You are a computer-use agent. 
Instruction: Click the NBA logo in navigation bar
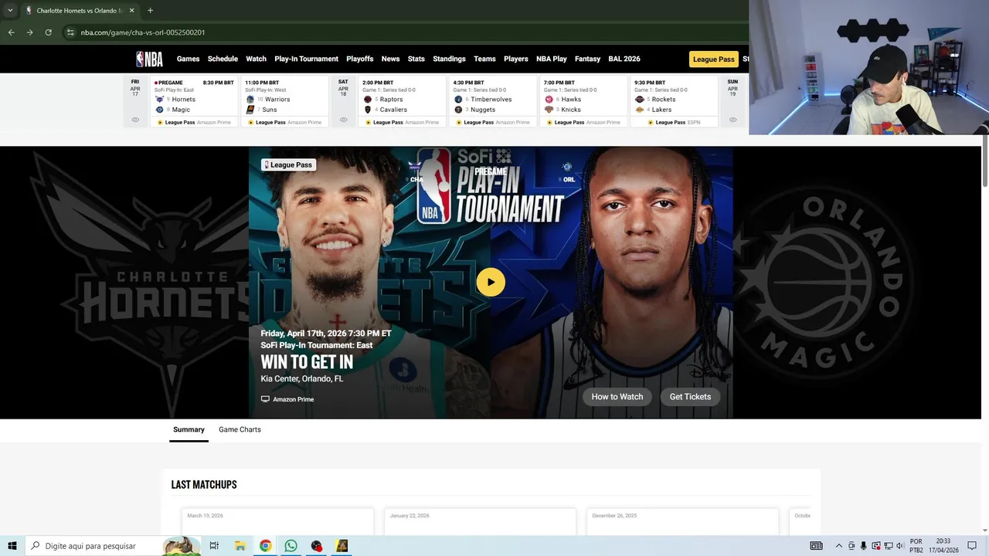point(150,59)
